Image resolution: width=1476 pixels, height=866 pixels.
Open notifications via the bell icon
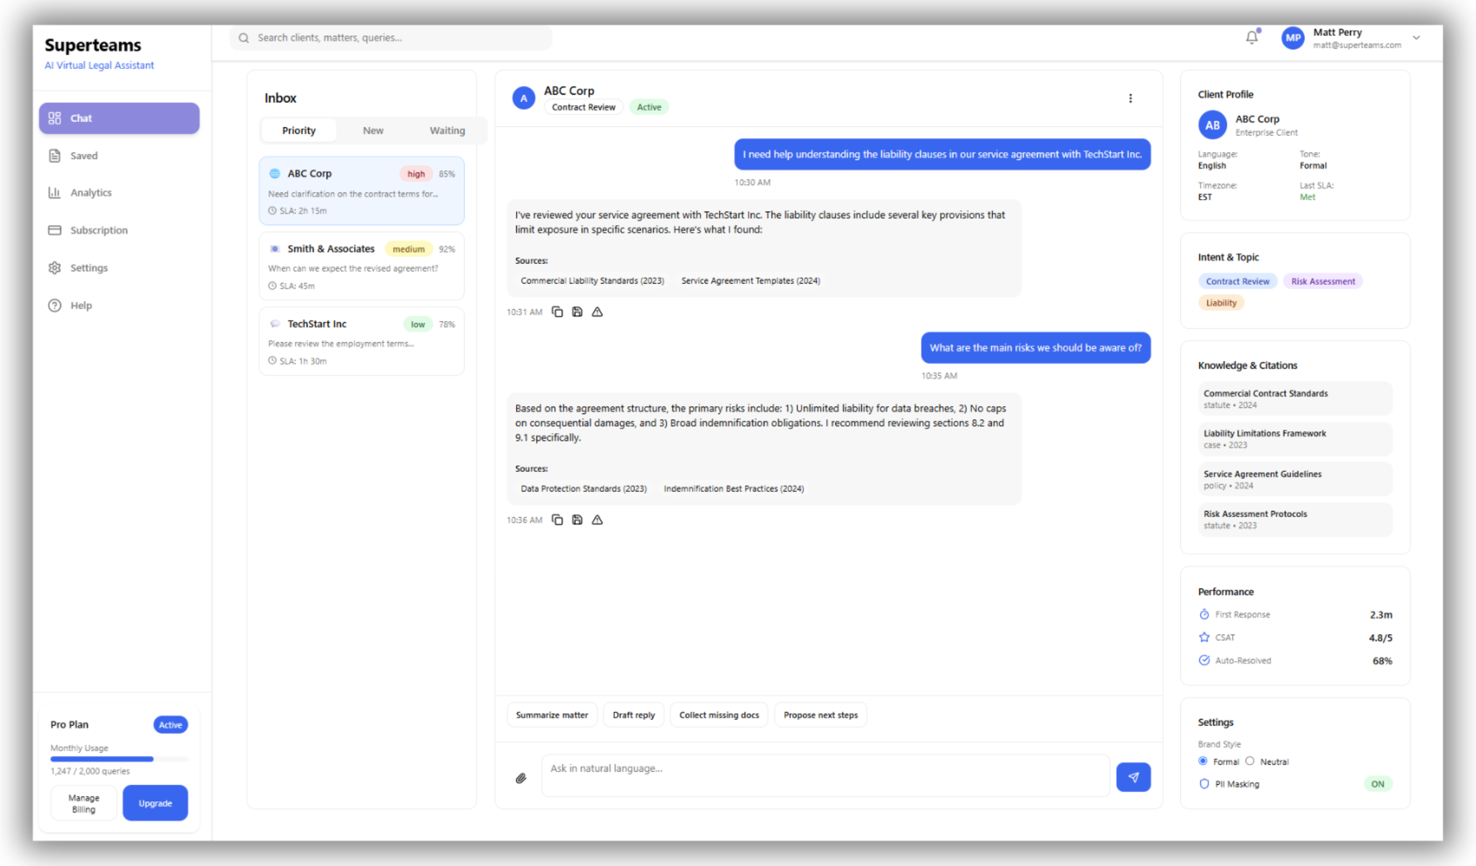click(x=1251, y=36)
